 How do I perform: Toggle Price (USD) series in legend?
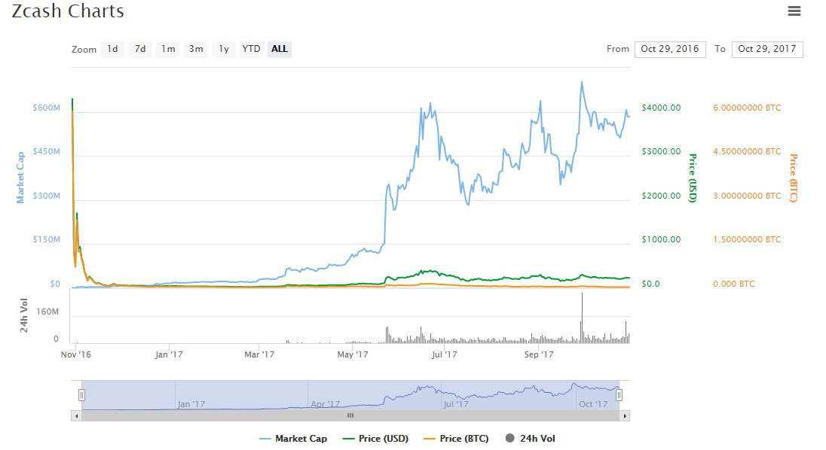coord(375,439)
